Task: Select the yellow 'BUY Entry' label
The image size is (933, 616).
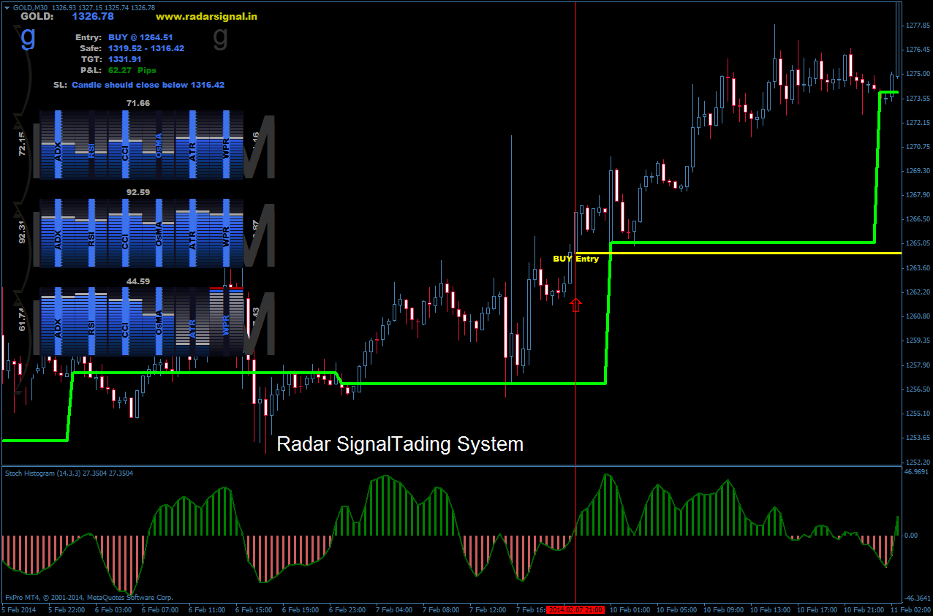Action: [575, 259]
